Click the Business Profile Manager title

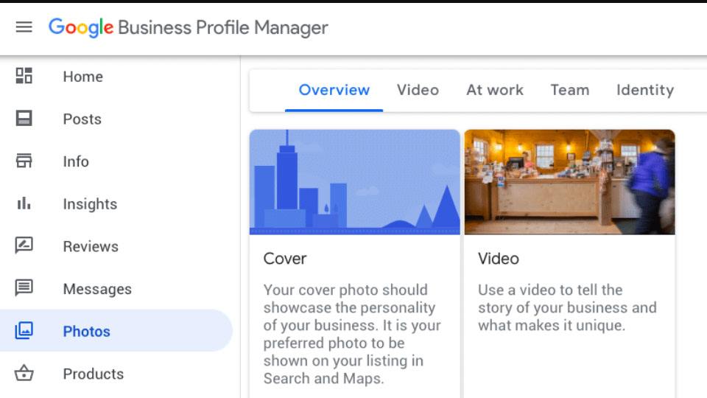pos(222,28)
